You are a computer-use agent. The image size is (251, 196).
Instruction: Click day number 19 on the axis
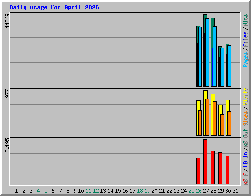[147, 191]
